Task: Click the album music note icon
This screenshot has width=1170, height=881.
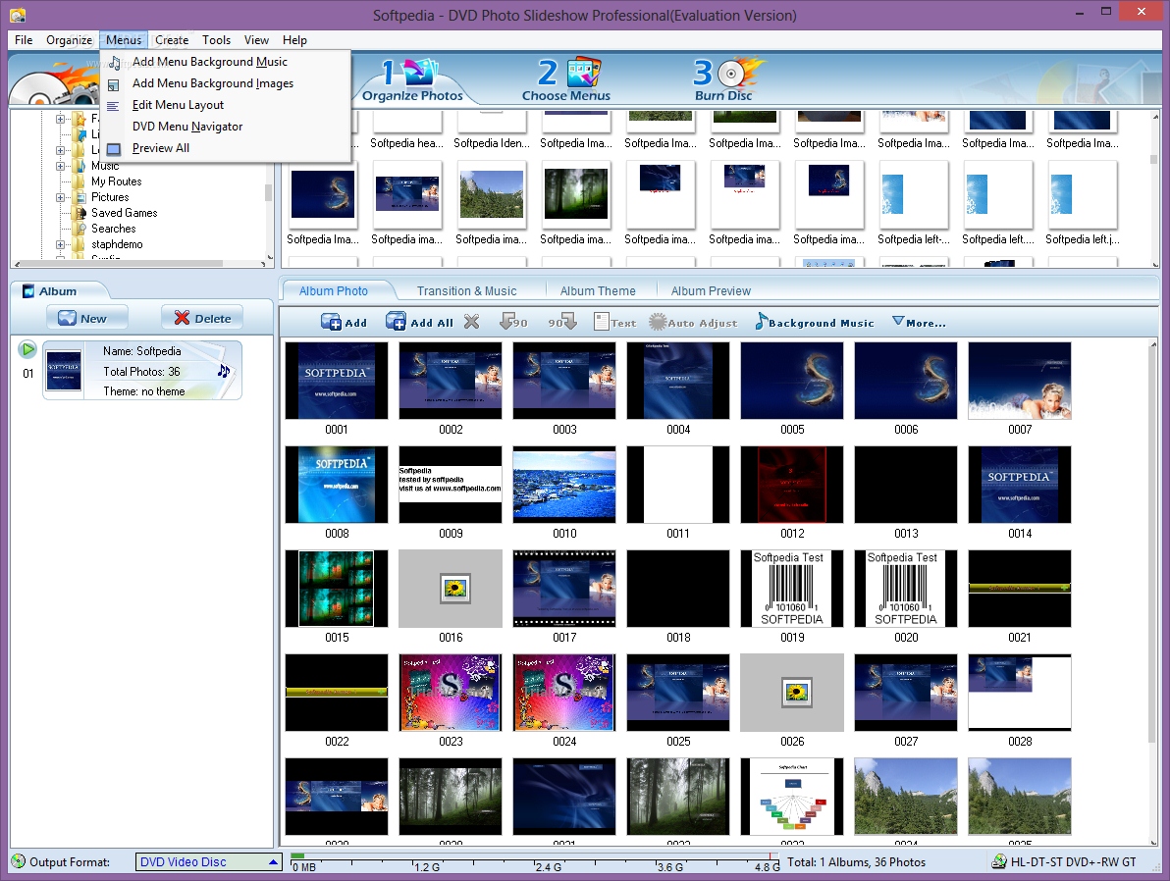Action: pyautogui.click(x=223, y=370)
